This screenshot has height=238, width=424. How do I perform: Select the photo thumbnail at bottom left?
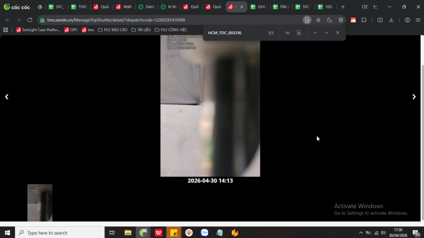[40, 203]
